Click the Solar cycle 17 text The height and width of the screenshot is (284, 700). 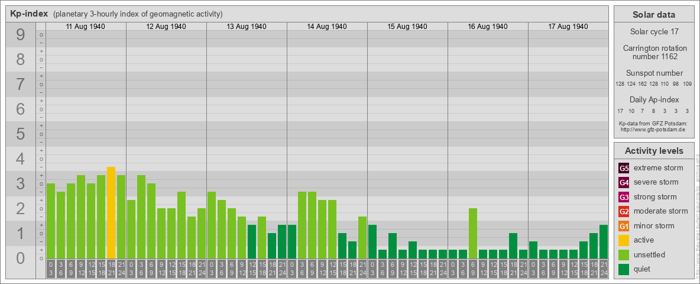pos(654,32)
